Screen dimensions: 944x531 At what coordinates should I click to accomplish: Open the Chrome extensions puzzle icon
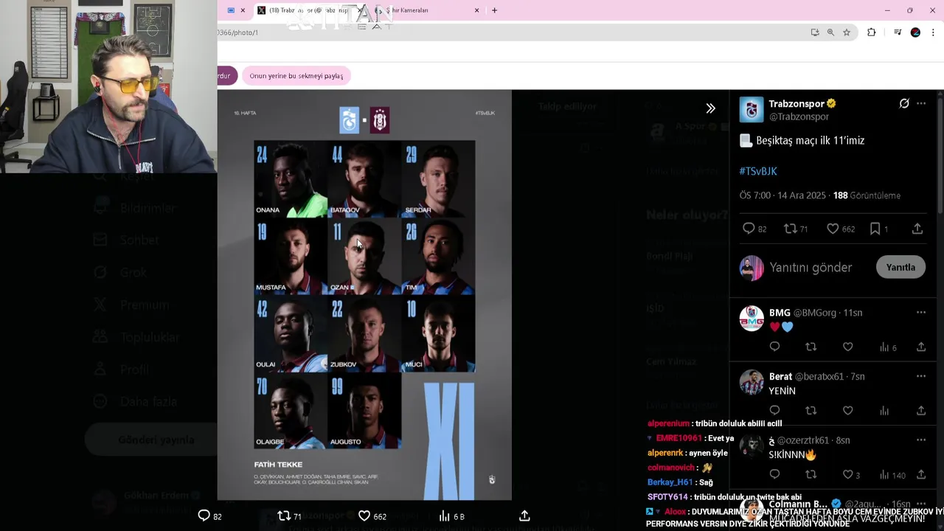tap(871, 32)
